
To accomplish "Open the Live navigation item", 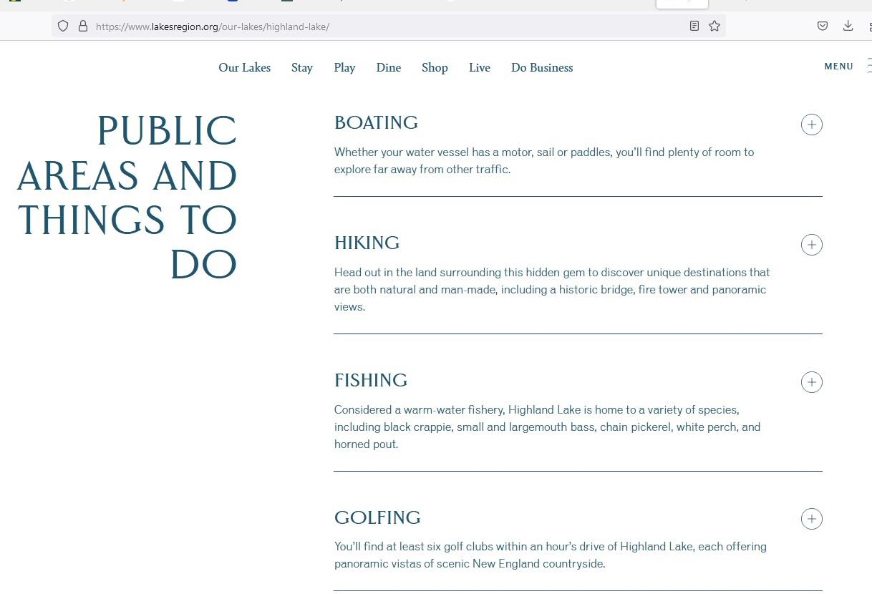I will coord(480,67).
